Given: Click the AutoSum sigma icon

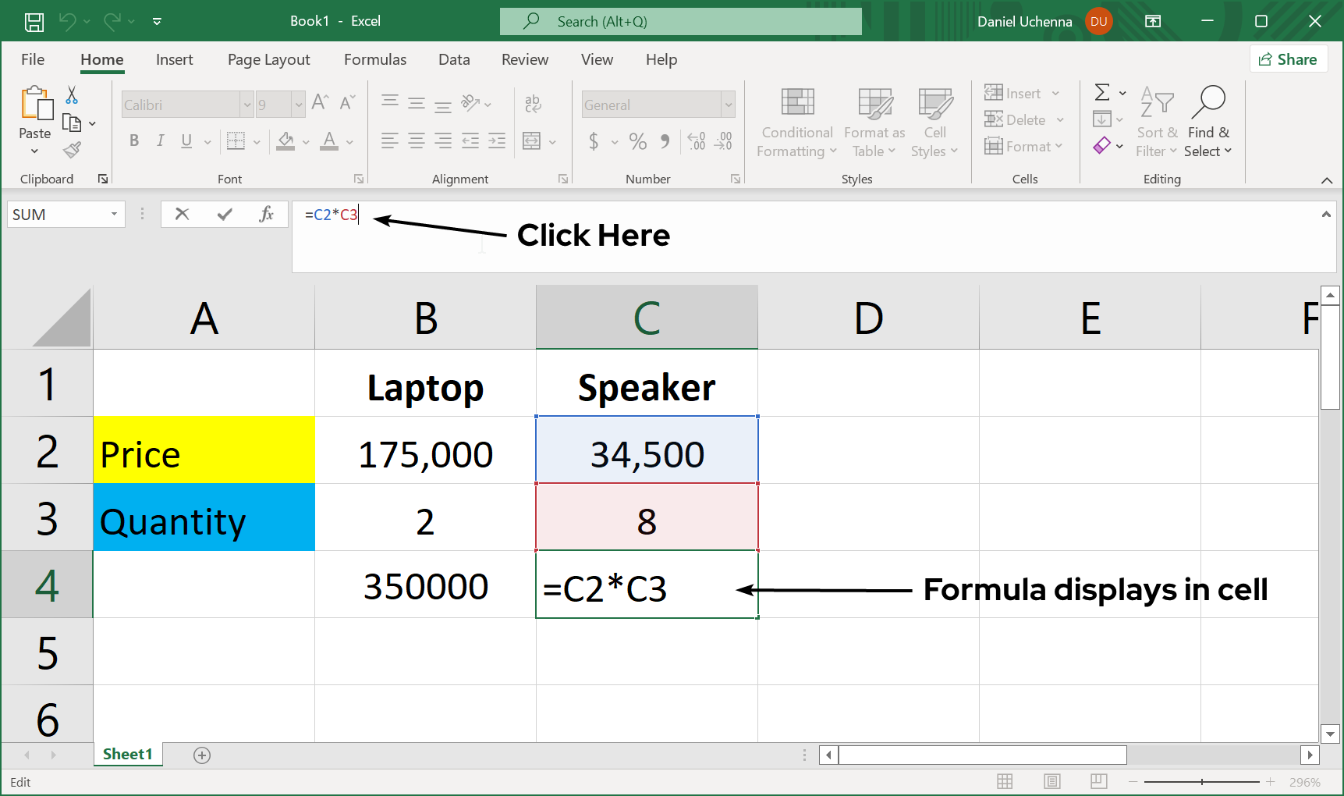Looking at the screenshot, I should 1101,93.
